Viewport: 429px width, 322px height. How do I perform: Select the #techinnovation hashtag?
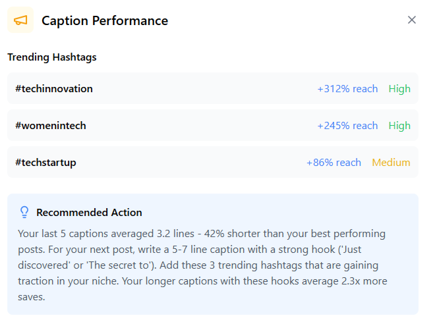(x=54, y=89)
